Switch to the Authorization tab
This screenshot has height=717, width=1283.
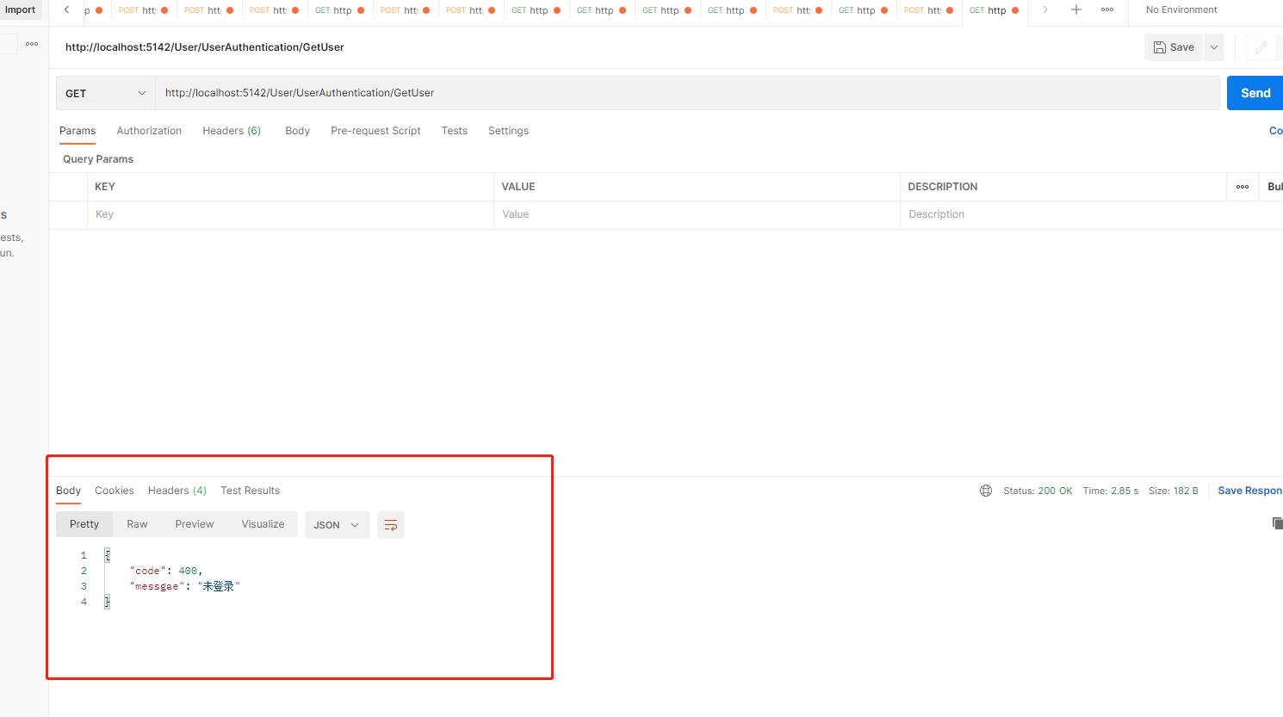(149, 130)
